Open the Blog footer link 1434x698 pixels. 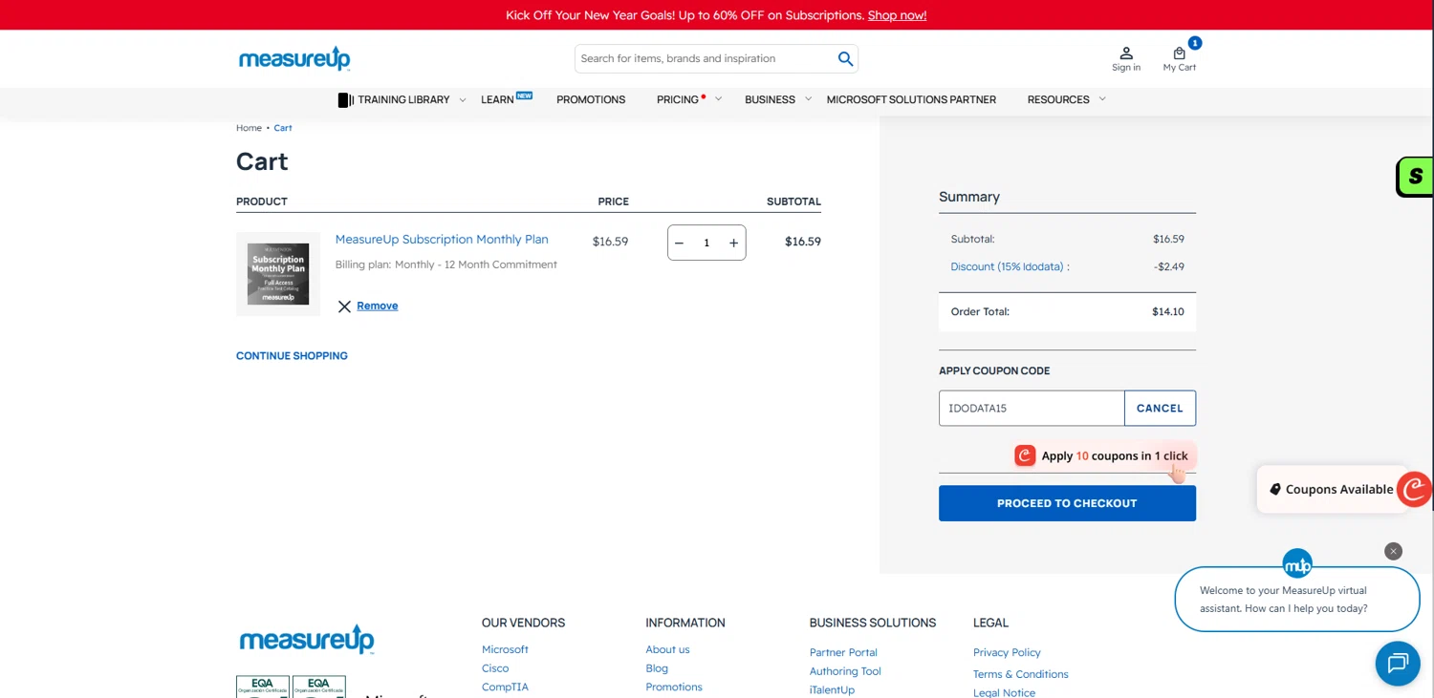click(x=657, y=668)
